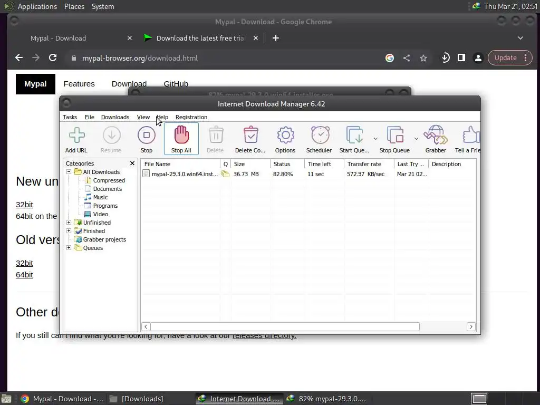
Task: Switch to Download the latest free trial tab
Action: tap(201, 38)
